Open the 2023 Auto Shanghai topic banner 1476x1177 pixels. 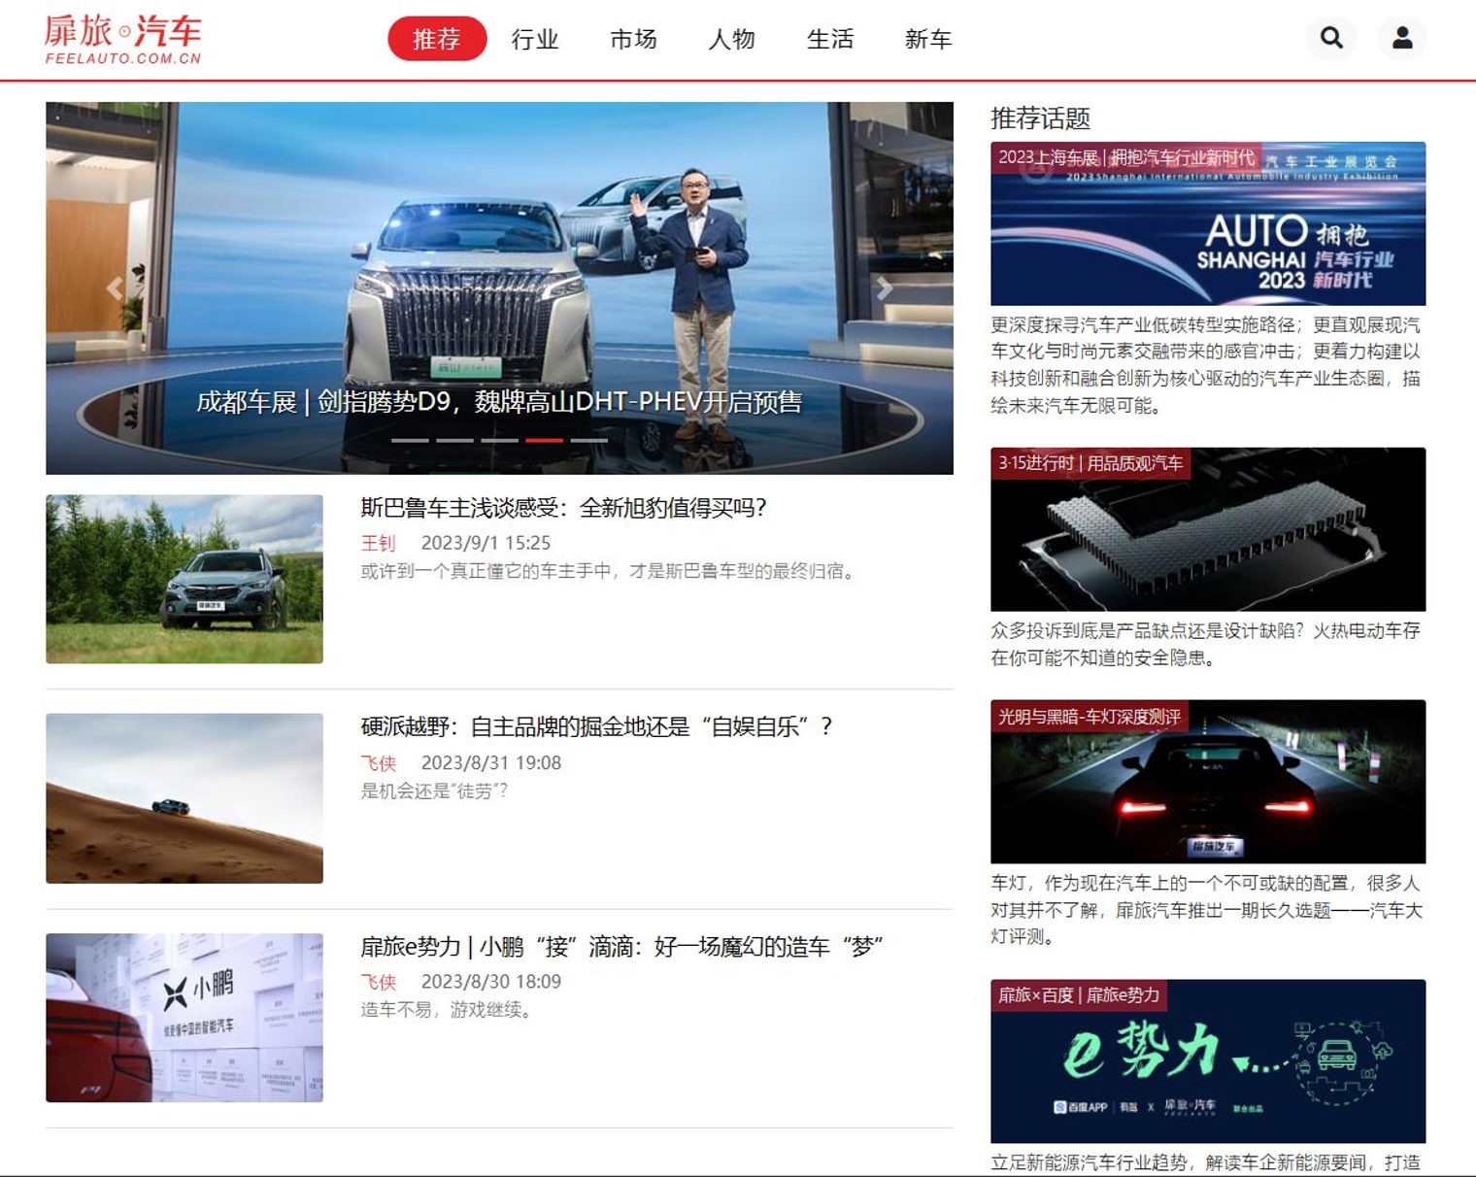(x=1207, y=223)
